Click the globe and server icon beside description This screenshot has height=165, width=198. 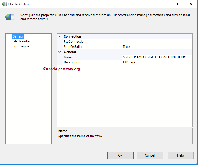[x=10, y=17]
